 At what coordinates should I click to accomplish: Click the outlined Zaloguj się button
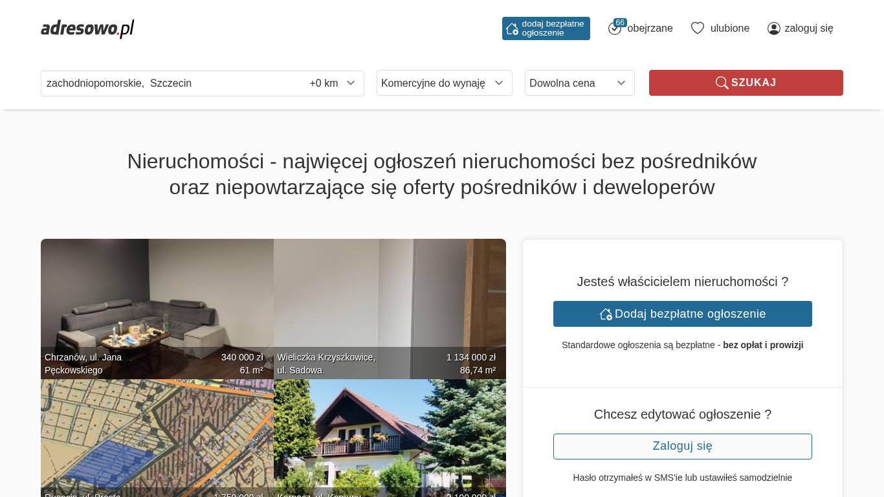coord(683,447)
